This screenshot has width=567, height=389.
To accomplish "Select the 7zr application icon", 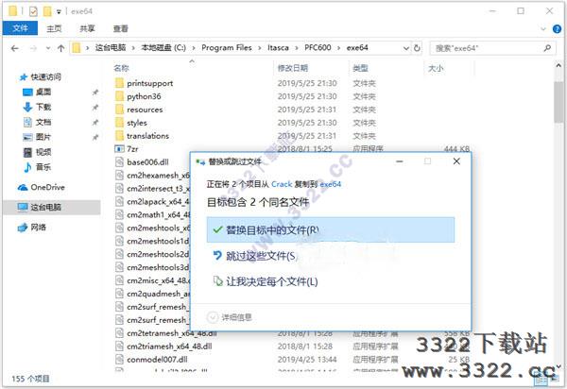I will [119, 149].
